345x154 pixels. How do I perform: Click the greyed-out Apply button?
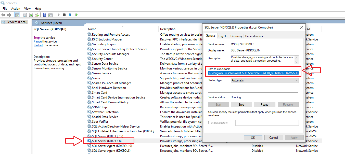point(294,138)
